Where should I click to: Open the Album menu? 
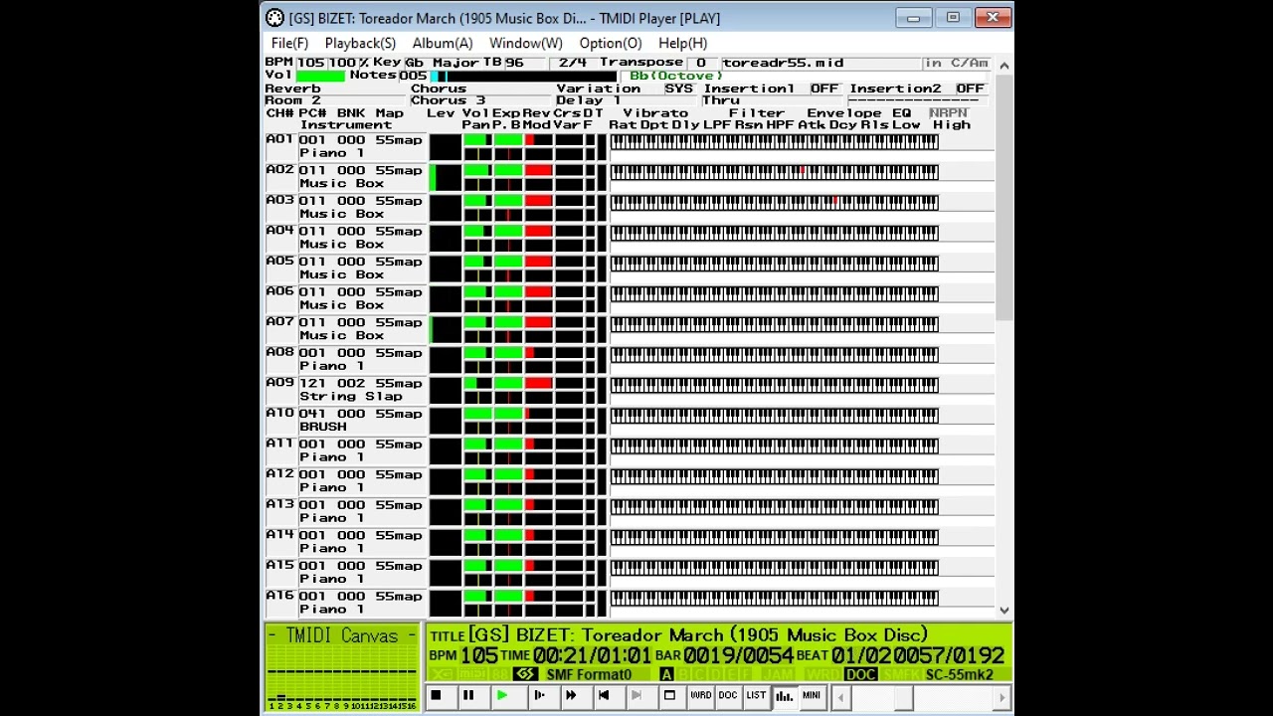pyautogui.click(x=443, y=43)
